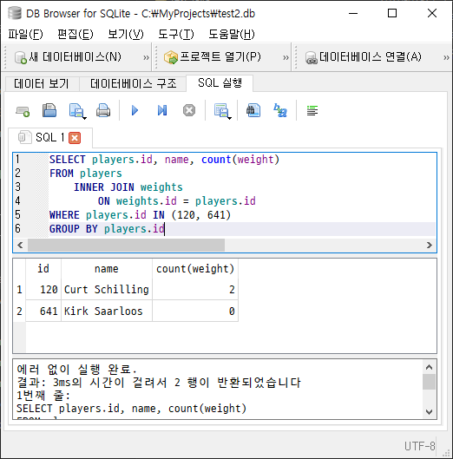Select the SQL 실행 tab

pos(220,82)
